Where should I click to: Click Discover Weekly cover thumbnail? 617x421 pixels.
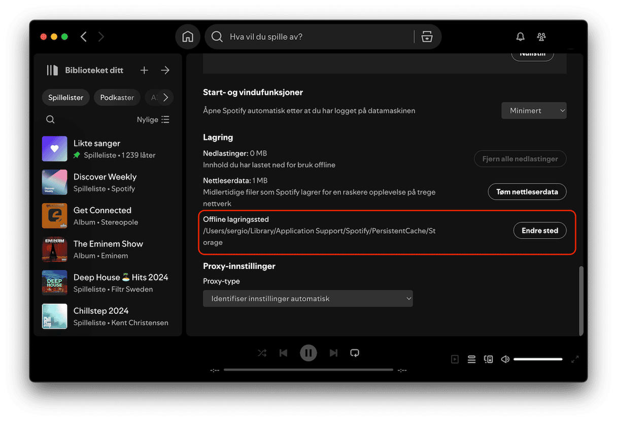[x=55, y=182]
